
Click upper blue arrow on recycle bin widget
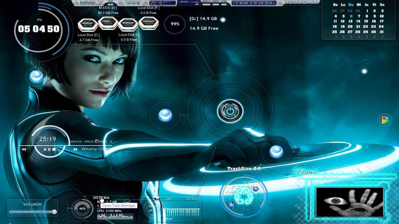tap(256, 189)
